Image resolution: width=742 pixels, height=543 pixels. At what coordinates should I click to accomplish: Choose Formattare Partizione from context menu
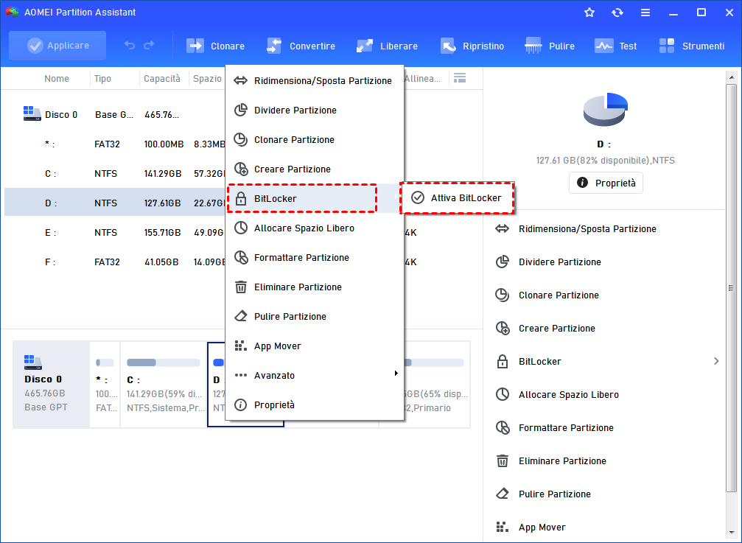click(x=315, y=257)
